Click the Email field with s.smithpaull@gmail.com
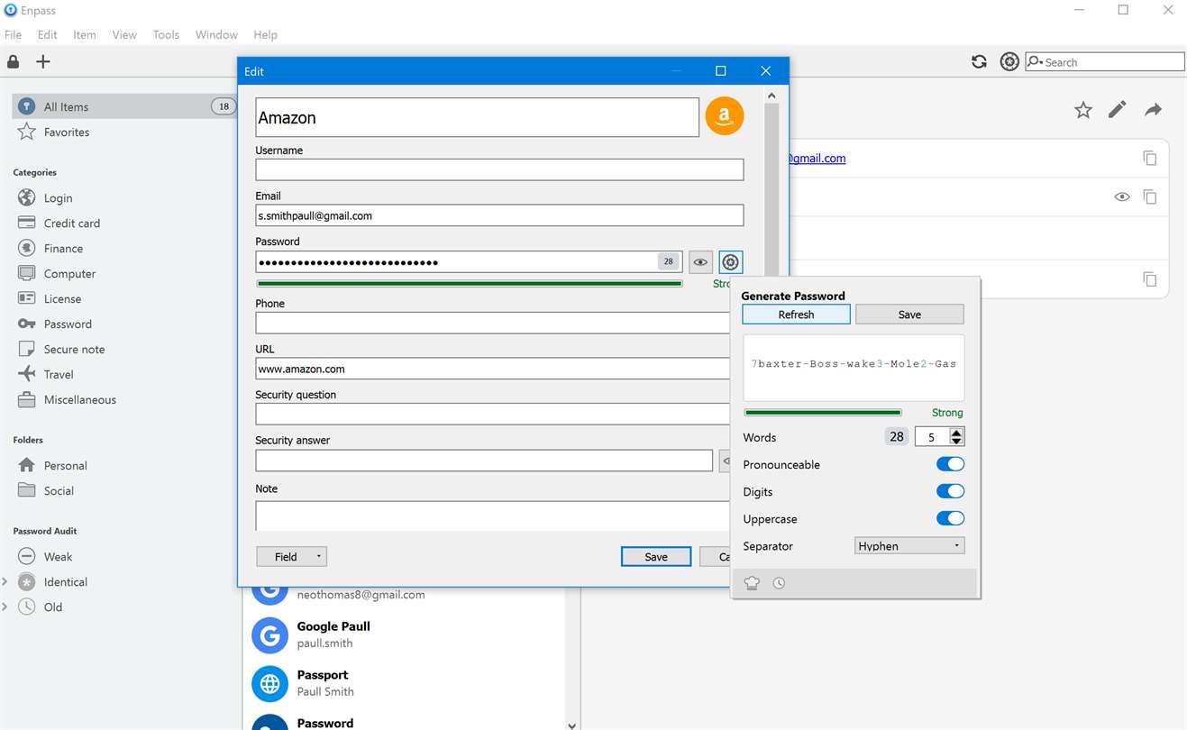This screenshot has height=730, width=1187. click(x=499, y=215)
